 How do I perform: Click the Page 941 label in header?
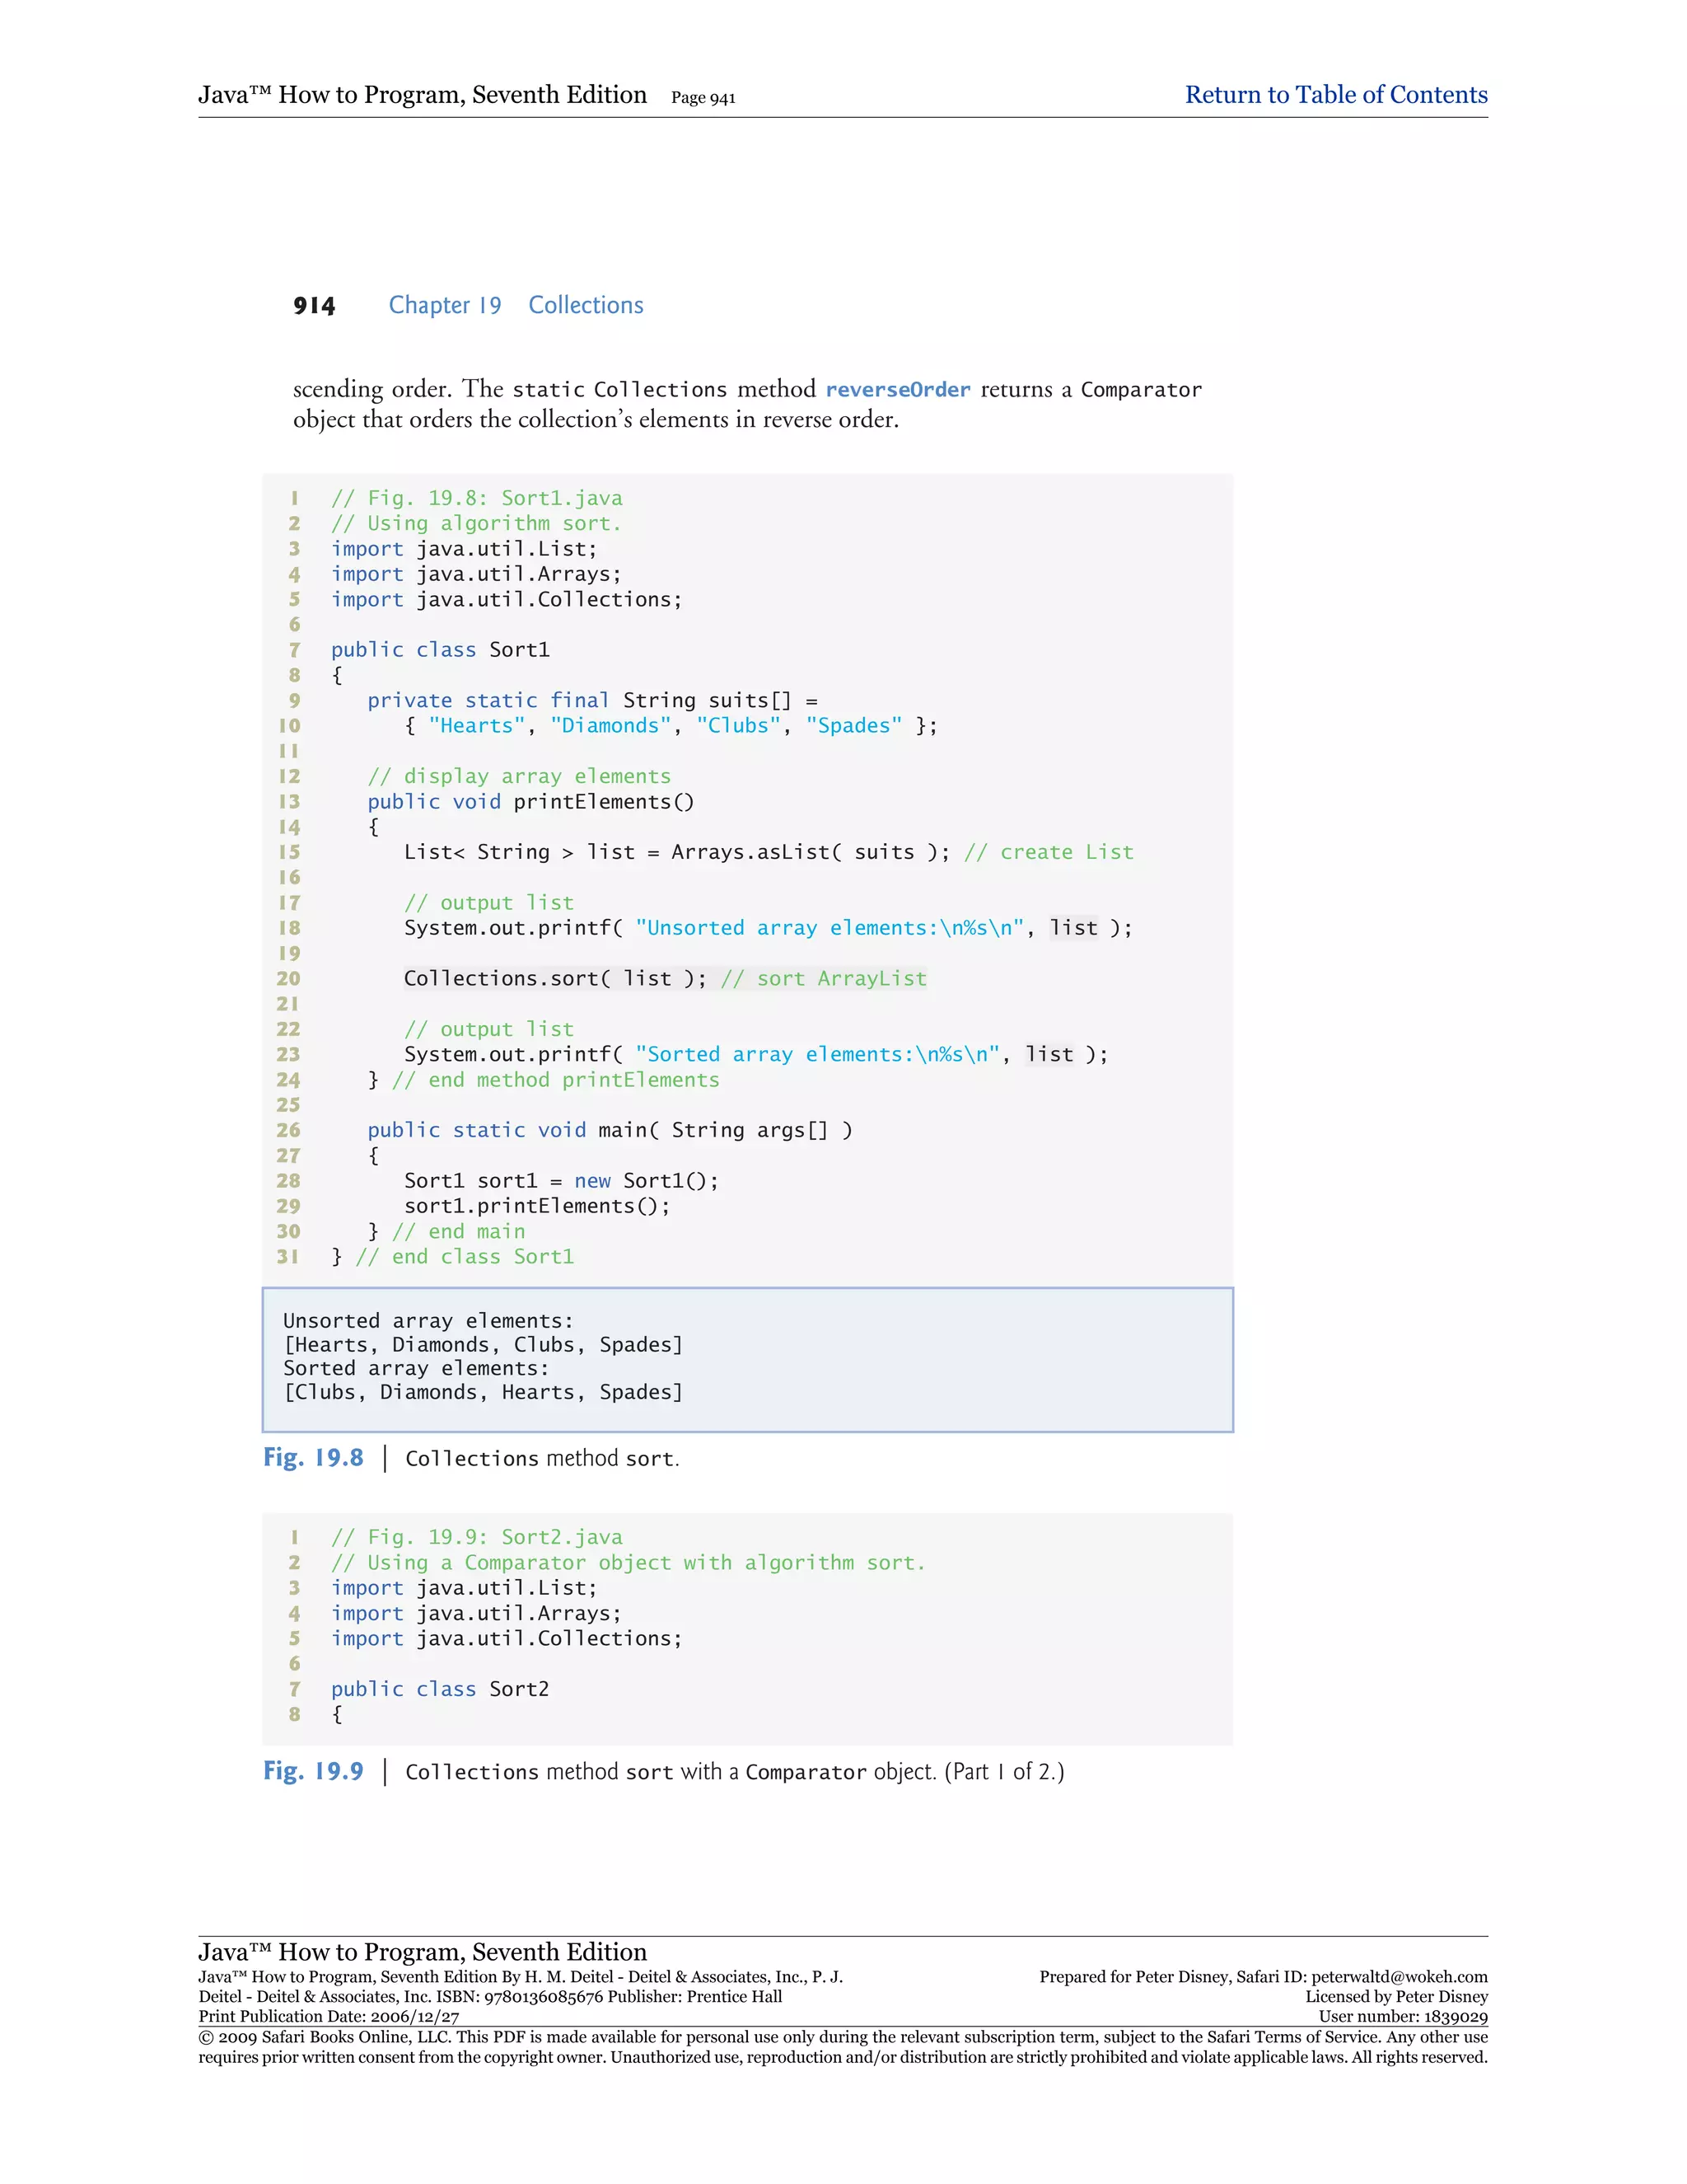[x=703, y=98]
